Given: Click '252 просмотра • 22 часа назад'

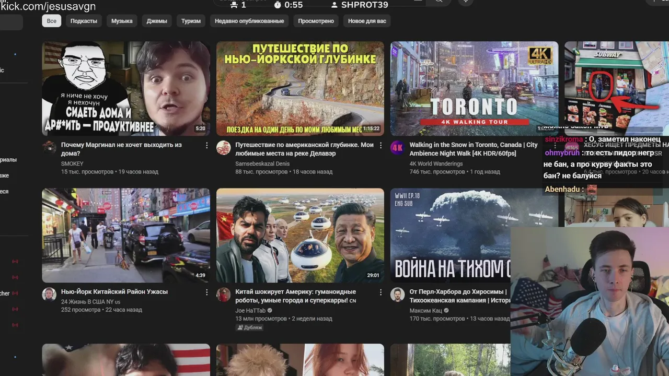Looking at the screenshot, I should click(101, 310).
